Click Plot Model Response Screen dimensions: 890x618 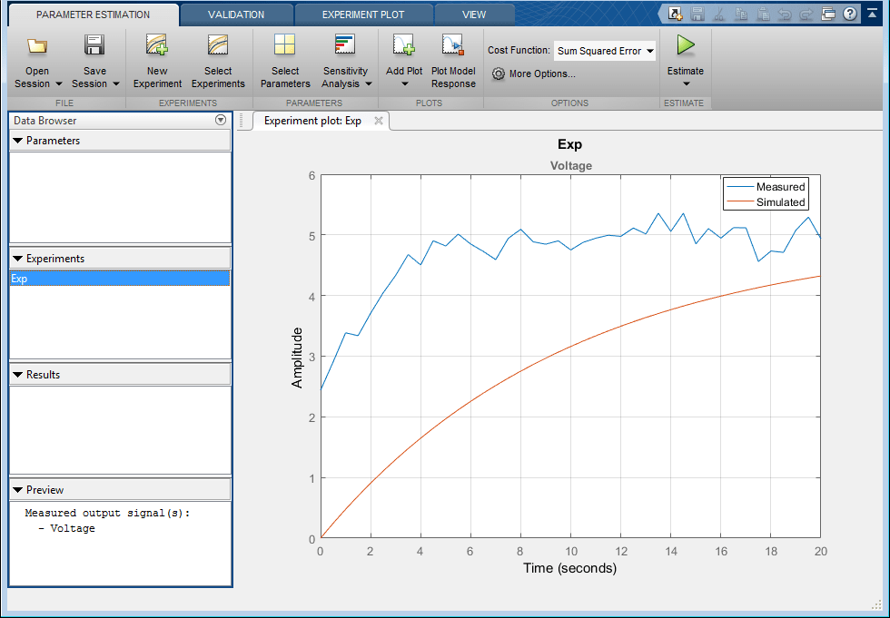[453, 61]
